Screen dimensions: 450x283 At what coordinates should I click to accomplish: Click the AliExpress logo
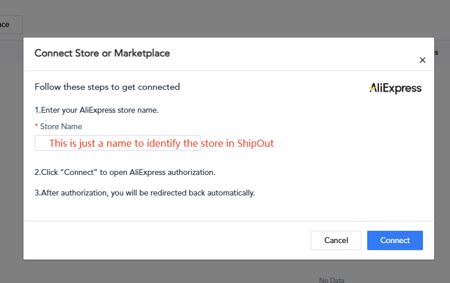click(x=395, y=88)
